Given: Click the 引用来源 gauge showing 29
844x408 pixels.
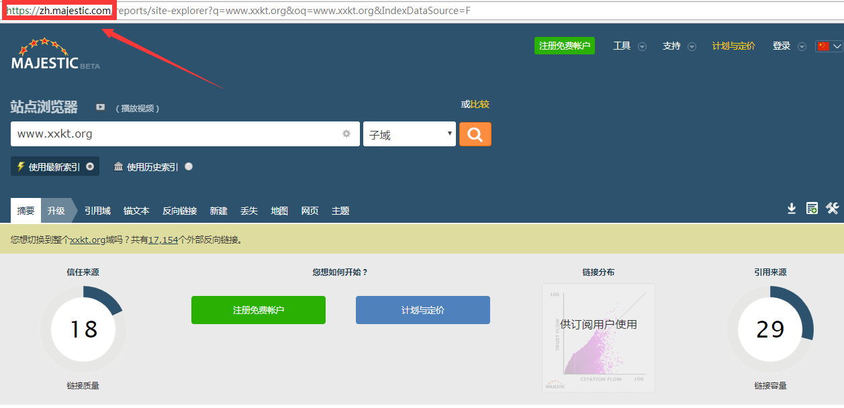Looking at the screenshot, I should pyautogui.click(x=770, y=329).
